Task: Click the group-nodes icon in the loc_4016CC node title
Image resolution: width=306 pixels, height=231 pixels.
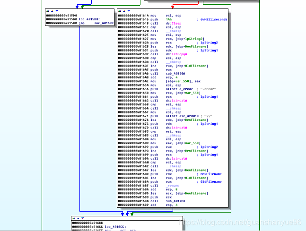Action: click(x=82, y=218)
